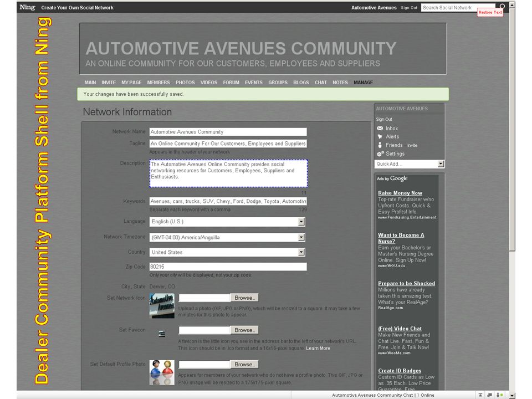The height and width of the screenshot is (399, 532).
Task: Click into the Description text area
Action: click(228, 173)
